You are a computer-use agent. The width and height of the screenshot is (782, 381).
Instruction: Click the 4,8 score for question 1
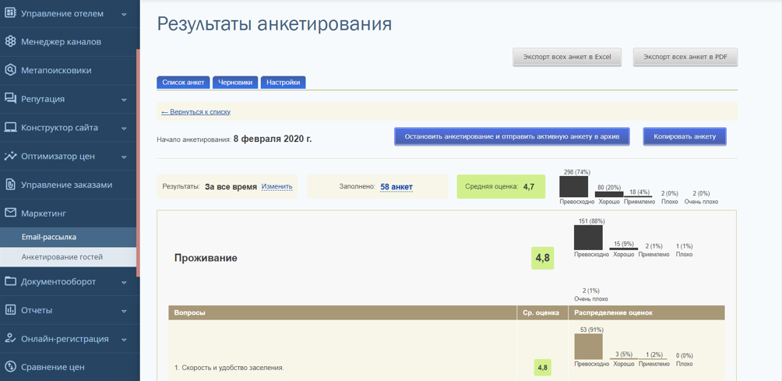(543, 368)
